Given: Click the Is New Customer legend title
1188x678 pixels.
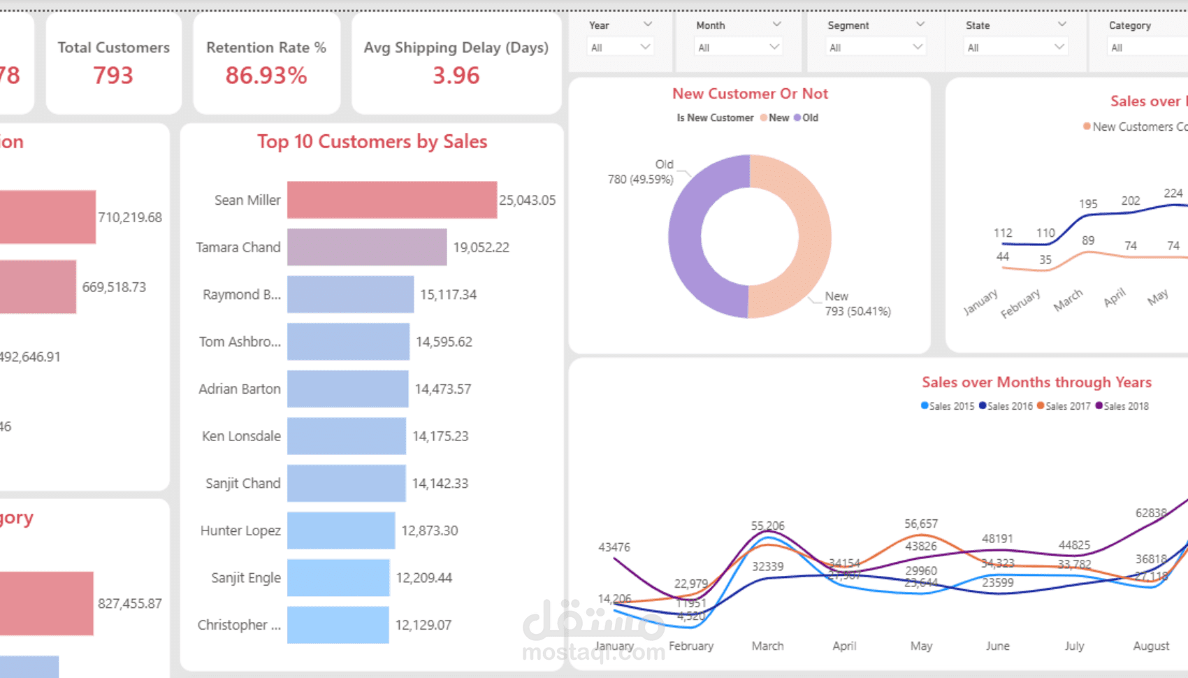Looking at the screenshot, I should coord(715,117).
